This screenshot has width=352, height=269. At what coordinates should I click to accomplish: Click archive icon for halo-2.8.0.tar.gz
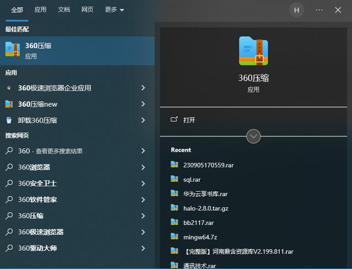174,207
